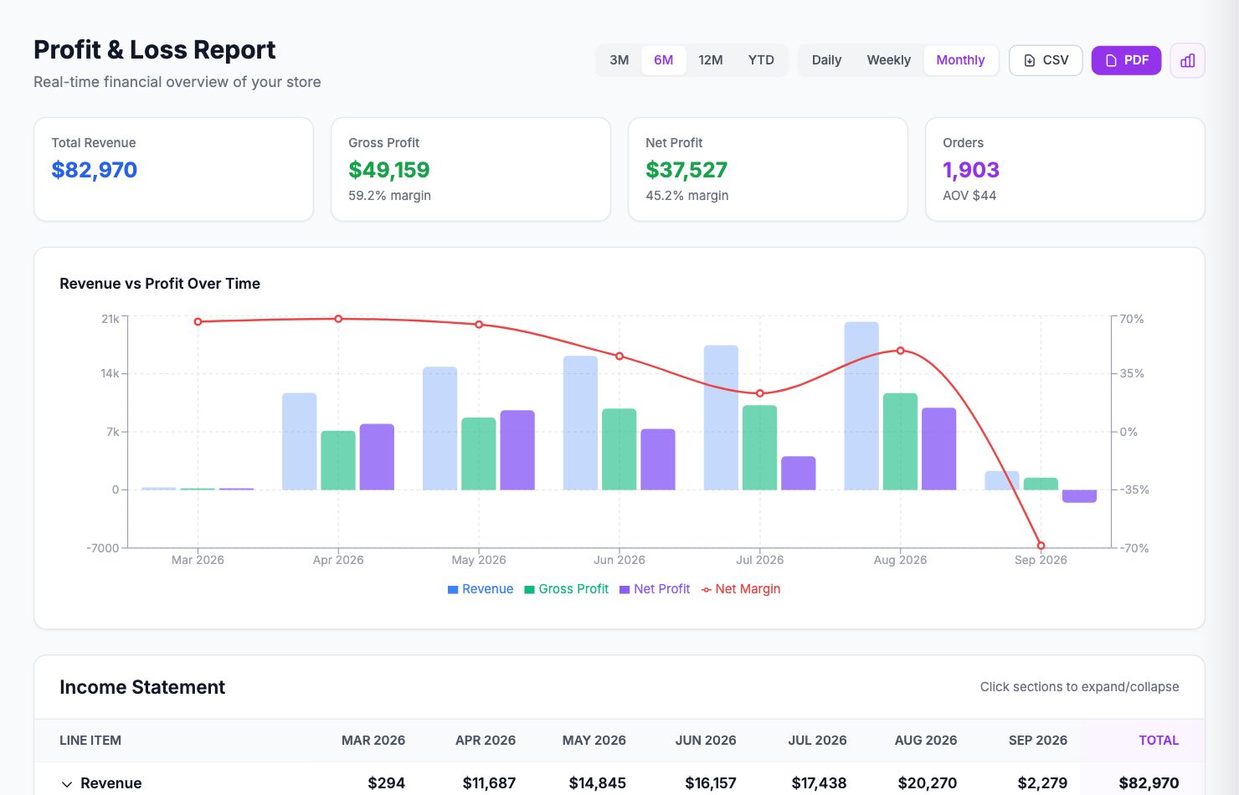
Task: Set granularity to Weekly
Action: pyautogui.click(x=888, y=60)
